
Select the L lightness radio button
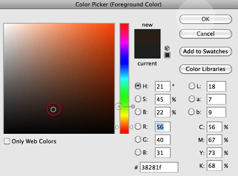192,86
